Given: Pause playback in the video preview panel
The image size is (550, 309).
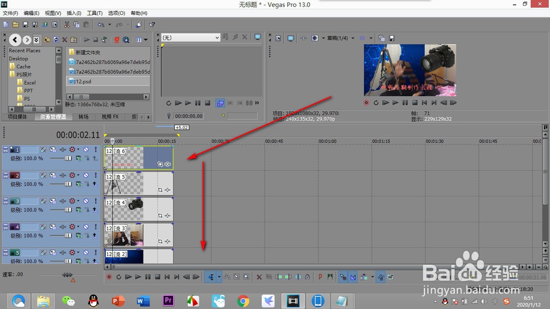Looking at the screenshot, I should pos(405,103).
